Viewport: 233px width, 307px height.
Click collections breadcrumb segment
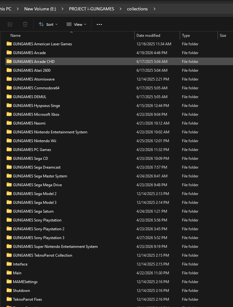click(x=137, y=9)
